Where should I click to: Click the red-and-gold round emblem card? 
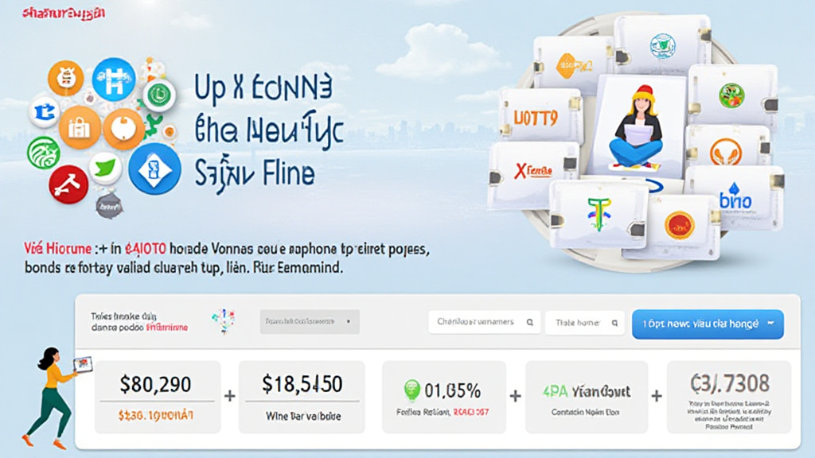coord(679,226)
